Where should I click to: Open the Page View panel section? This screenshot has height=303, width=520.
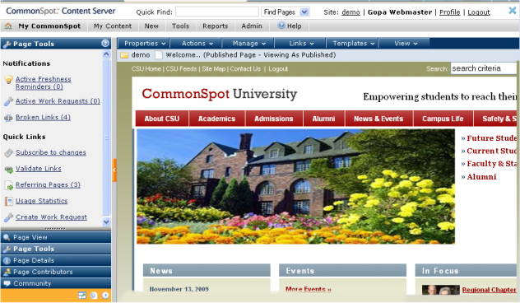(x=56, y=237)
